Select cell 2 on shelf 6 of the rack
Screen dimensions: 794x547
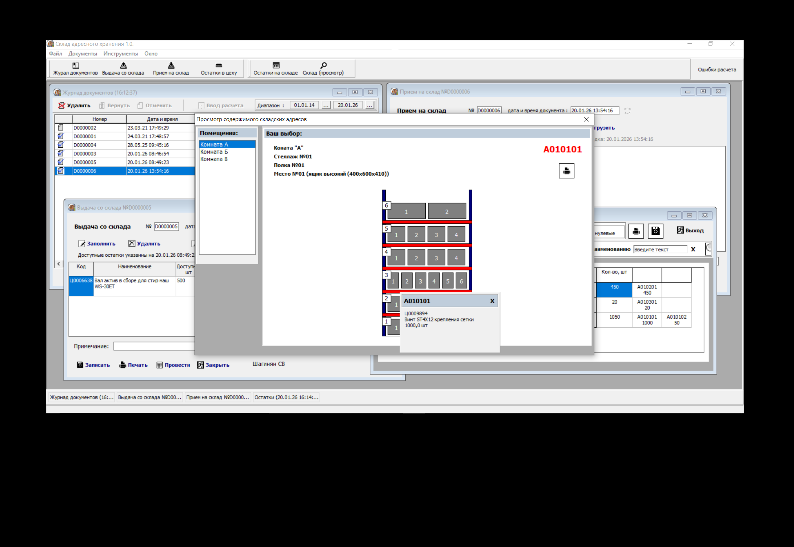[447, 211]
